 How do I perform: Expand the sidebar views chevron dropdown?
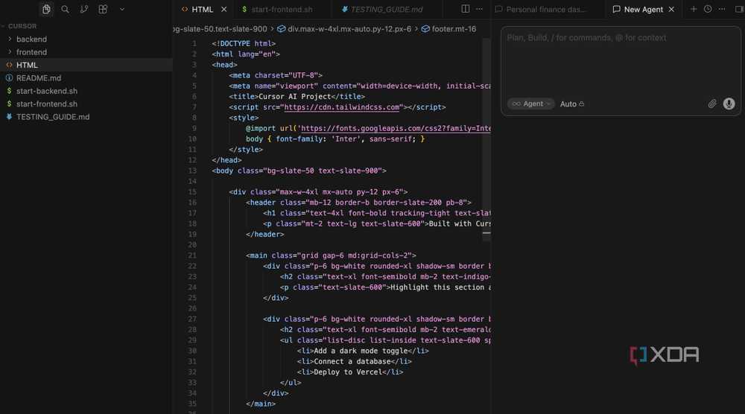tap(122, 9)
